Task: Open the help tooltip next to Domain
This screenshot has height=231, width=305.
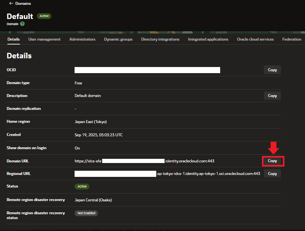Action: [x=22, y=24]
